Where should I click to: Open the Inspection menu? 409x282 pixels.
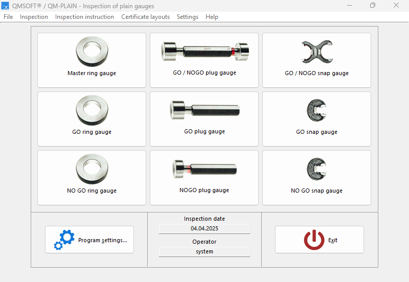[x=34, y=17]
